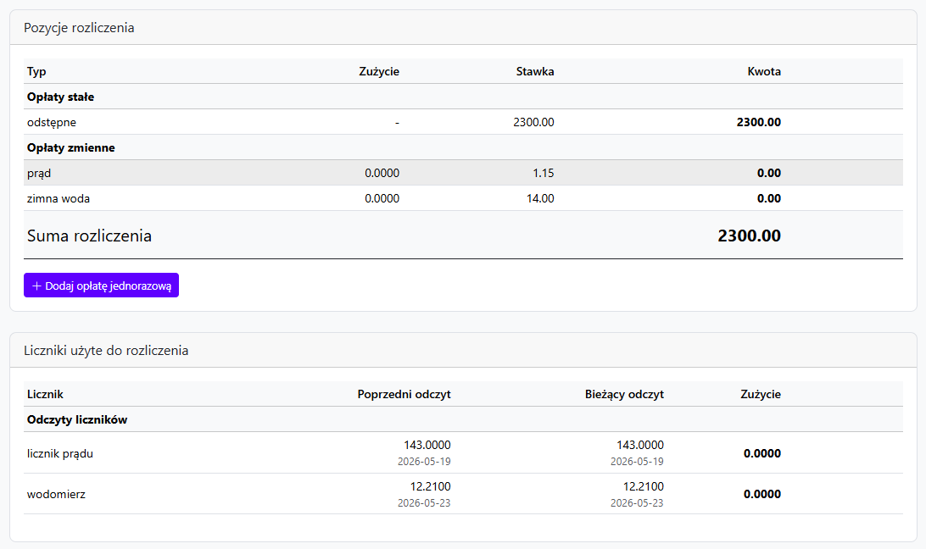Click the Stawka column header
The image size is (926, 549).
coord(535,71)
